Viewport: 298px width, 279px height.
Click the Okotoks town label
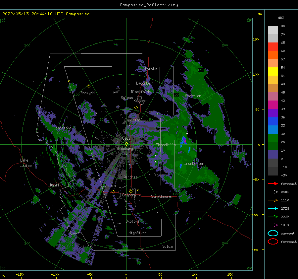click(132, 221)
